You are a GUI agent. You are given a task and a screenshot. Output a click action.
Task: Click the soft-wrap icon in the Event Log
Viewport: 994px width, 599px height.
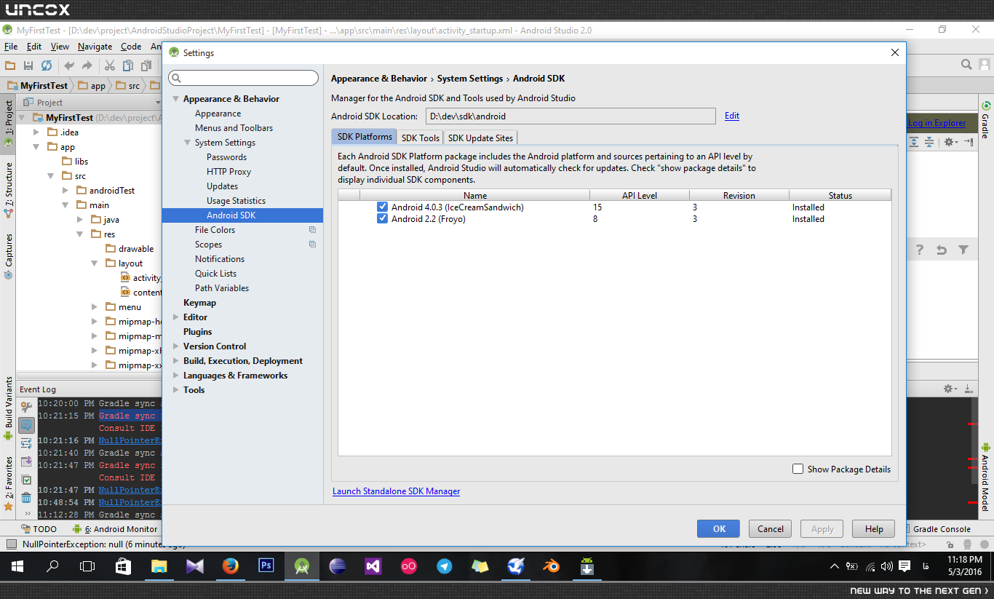[26, 443]
